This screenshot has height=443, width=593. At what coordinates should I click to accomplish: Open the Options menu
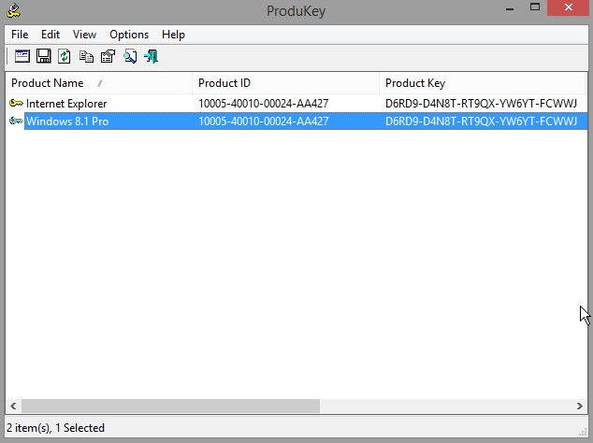[x=129, y=35]
